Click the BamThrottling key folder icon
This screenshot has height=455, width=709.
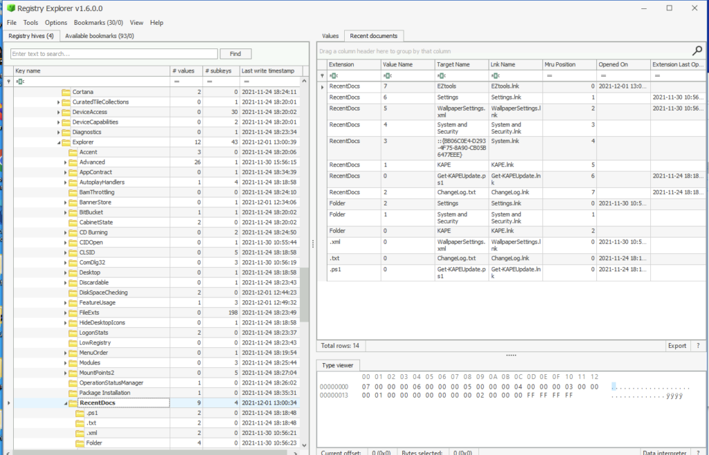(x=73, y=192)
